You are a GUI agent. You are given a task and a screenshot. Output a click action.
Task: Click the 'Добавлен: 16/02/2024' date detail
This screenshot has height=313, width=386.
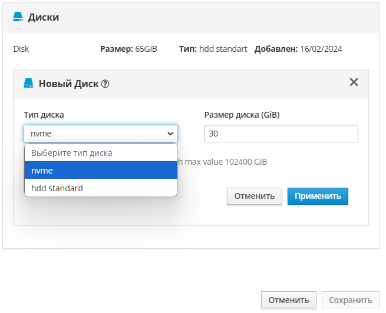coord(298,49)
